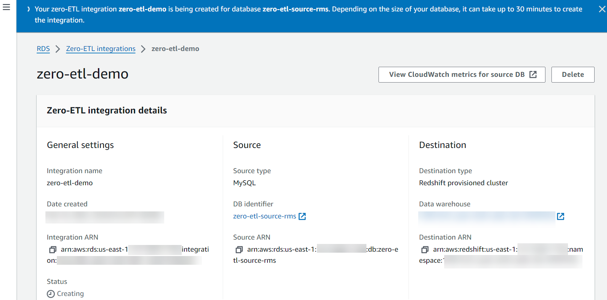Image resolution: width=607 pixels, height=300 pixels.
Task: Click the 'Date created' label
Action: click(67, 204)
